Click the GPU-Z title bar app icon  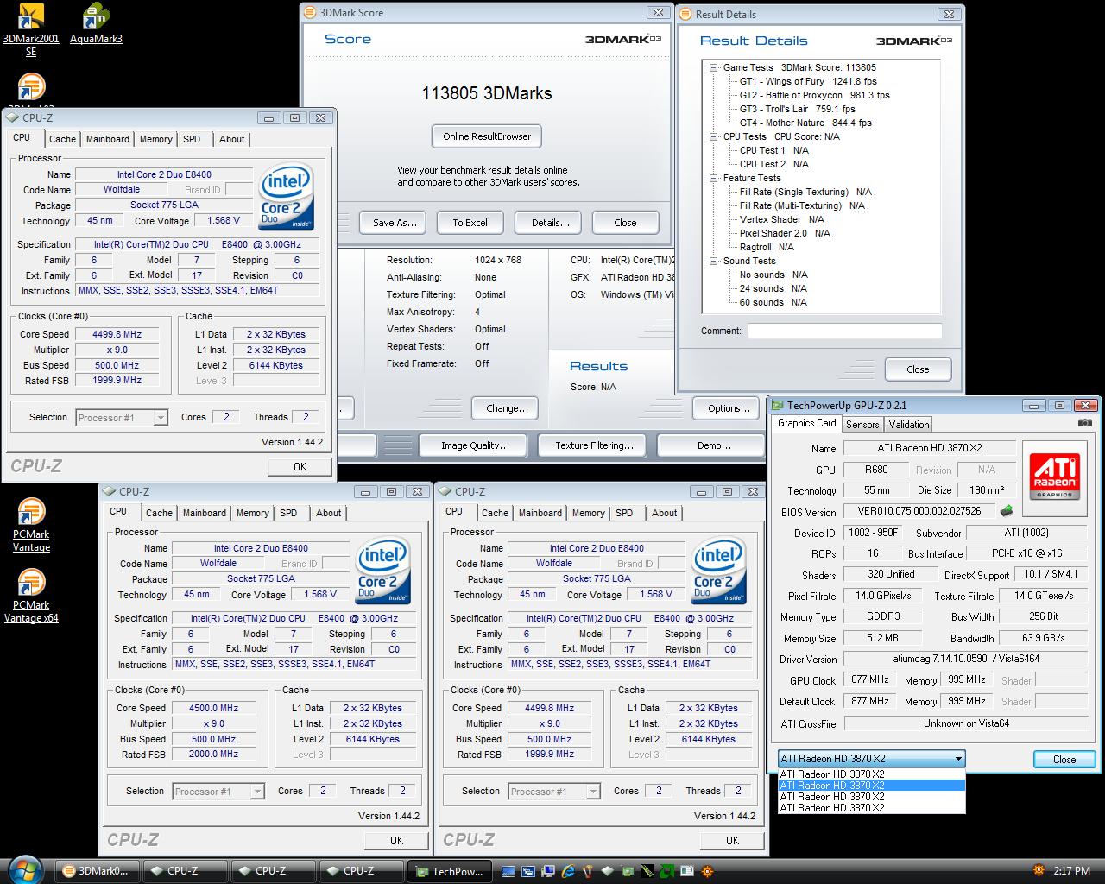point(778,405)
